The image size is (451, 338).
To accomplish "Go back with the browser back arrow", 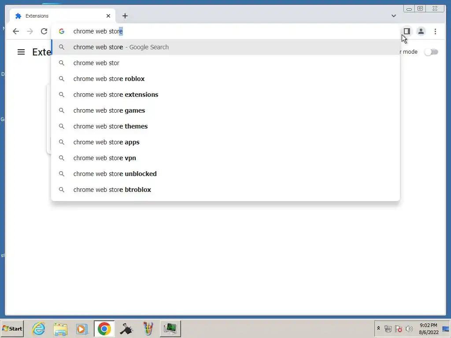I will [x=16, y=31].
